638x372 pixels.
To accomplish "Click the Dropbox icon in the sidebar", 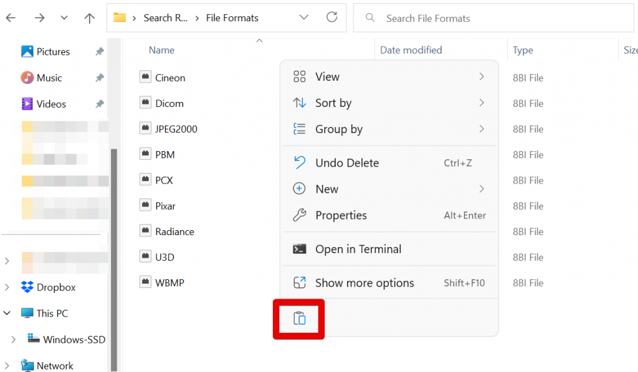I will 27,287.
